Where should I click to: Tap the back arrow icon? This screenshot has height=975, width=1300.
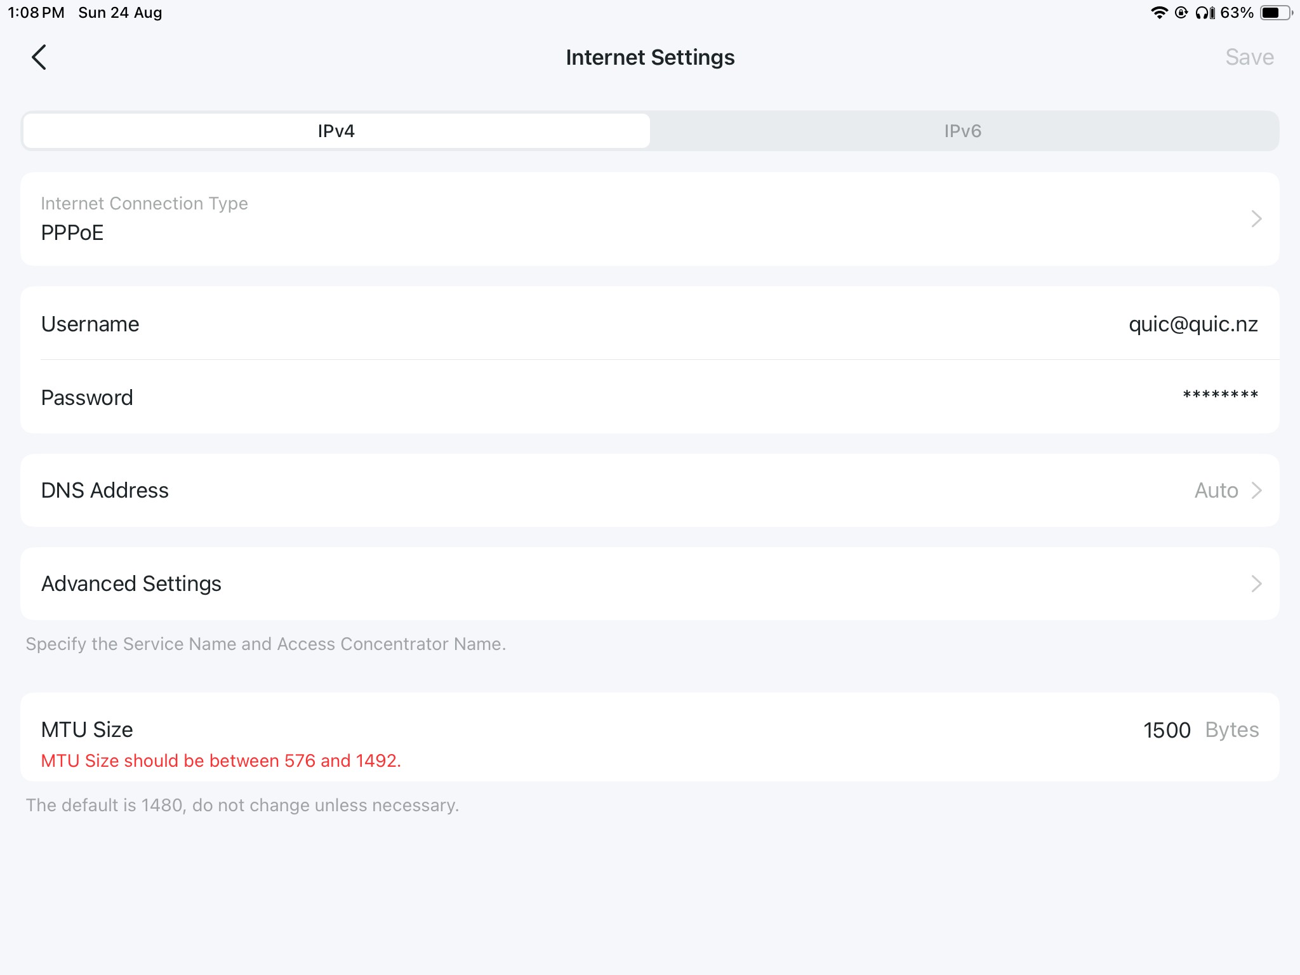(x=39, y=57)
